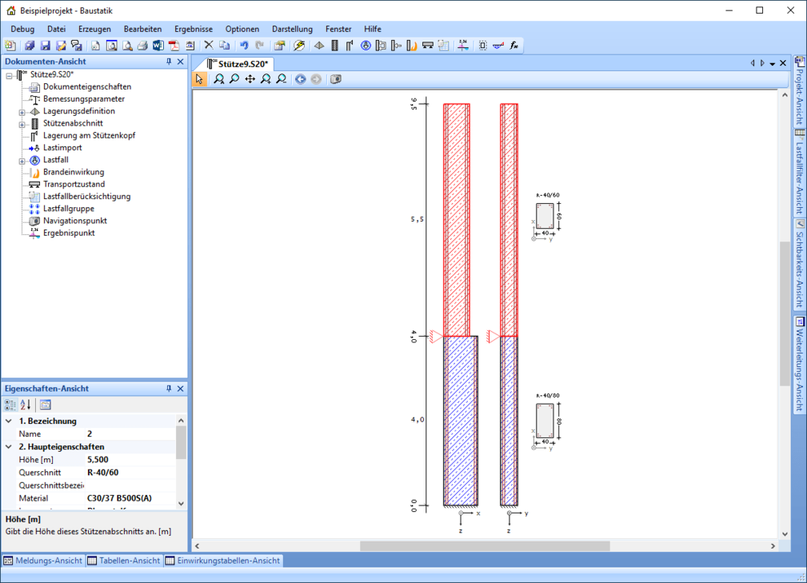This screenshot has height=583, width=807.
Task: Toggle categorized view in Eigenschaften-Ansicht
Action: point(10,405)
